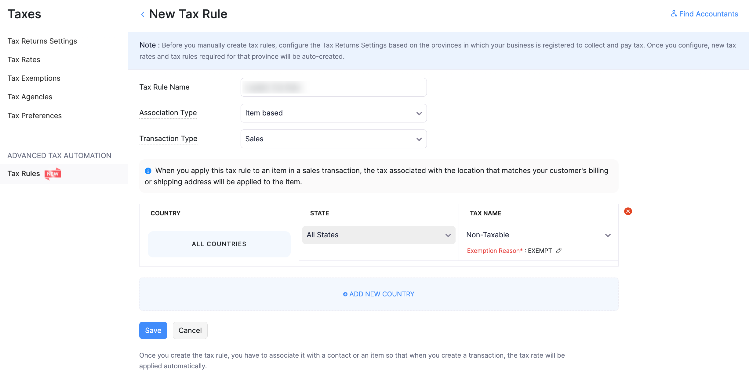Open the Association Type dropdown
The width and height of the screenshot is (749, 382).
[333, 113]
